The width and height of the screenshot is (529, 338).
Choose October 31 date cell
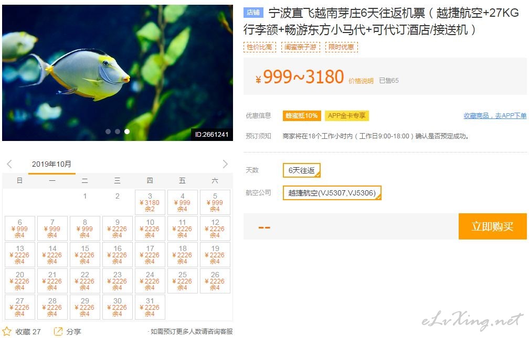[150, 307]
